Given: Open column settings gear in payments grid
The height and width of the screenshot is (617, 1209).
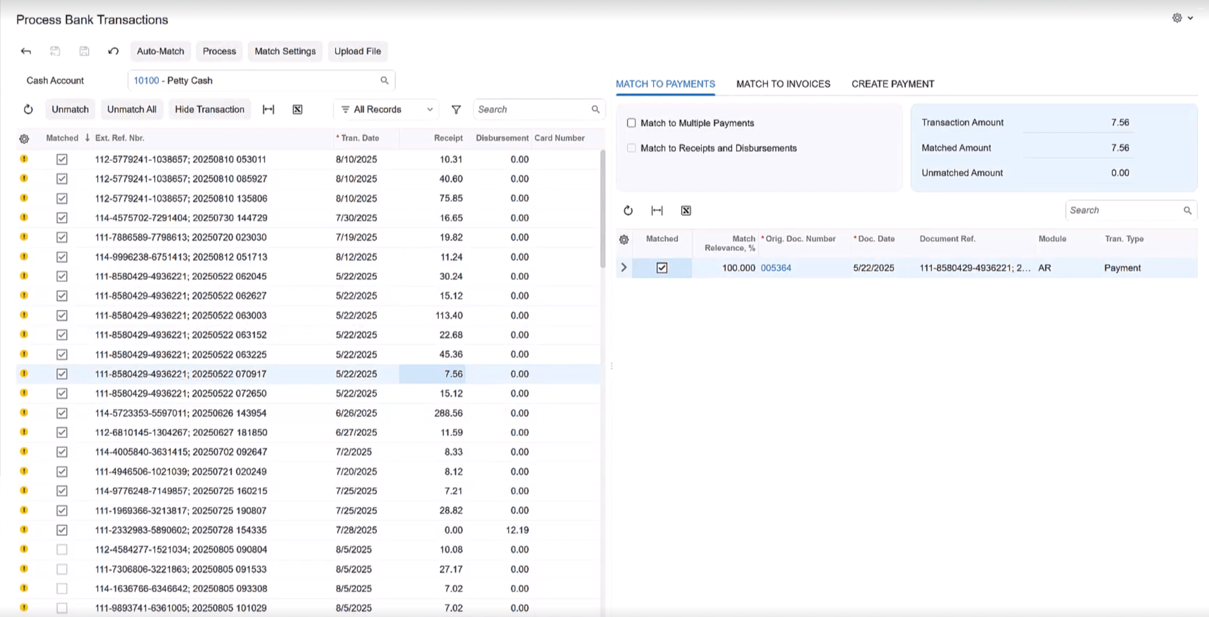Looking at the screenshot, I should [x=623, y=240].
